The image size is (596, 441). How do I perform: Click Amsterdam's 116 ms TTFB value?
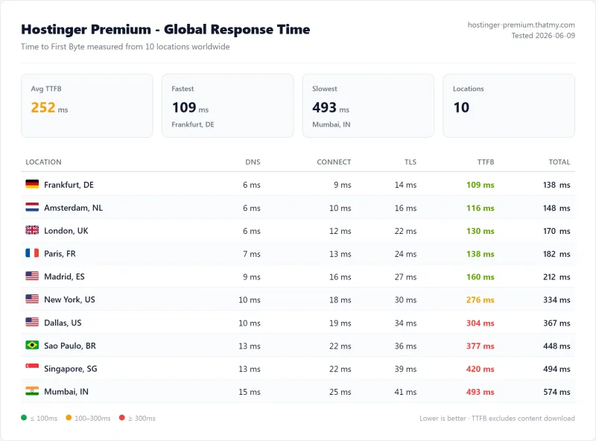pyautogui.click(x=481, y=208)
